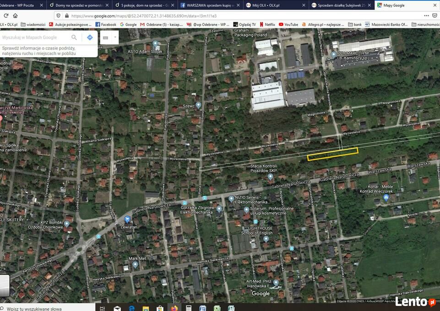
Task: Click the Solarium map pin
Action: point(246,210)
